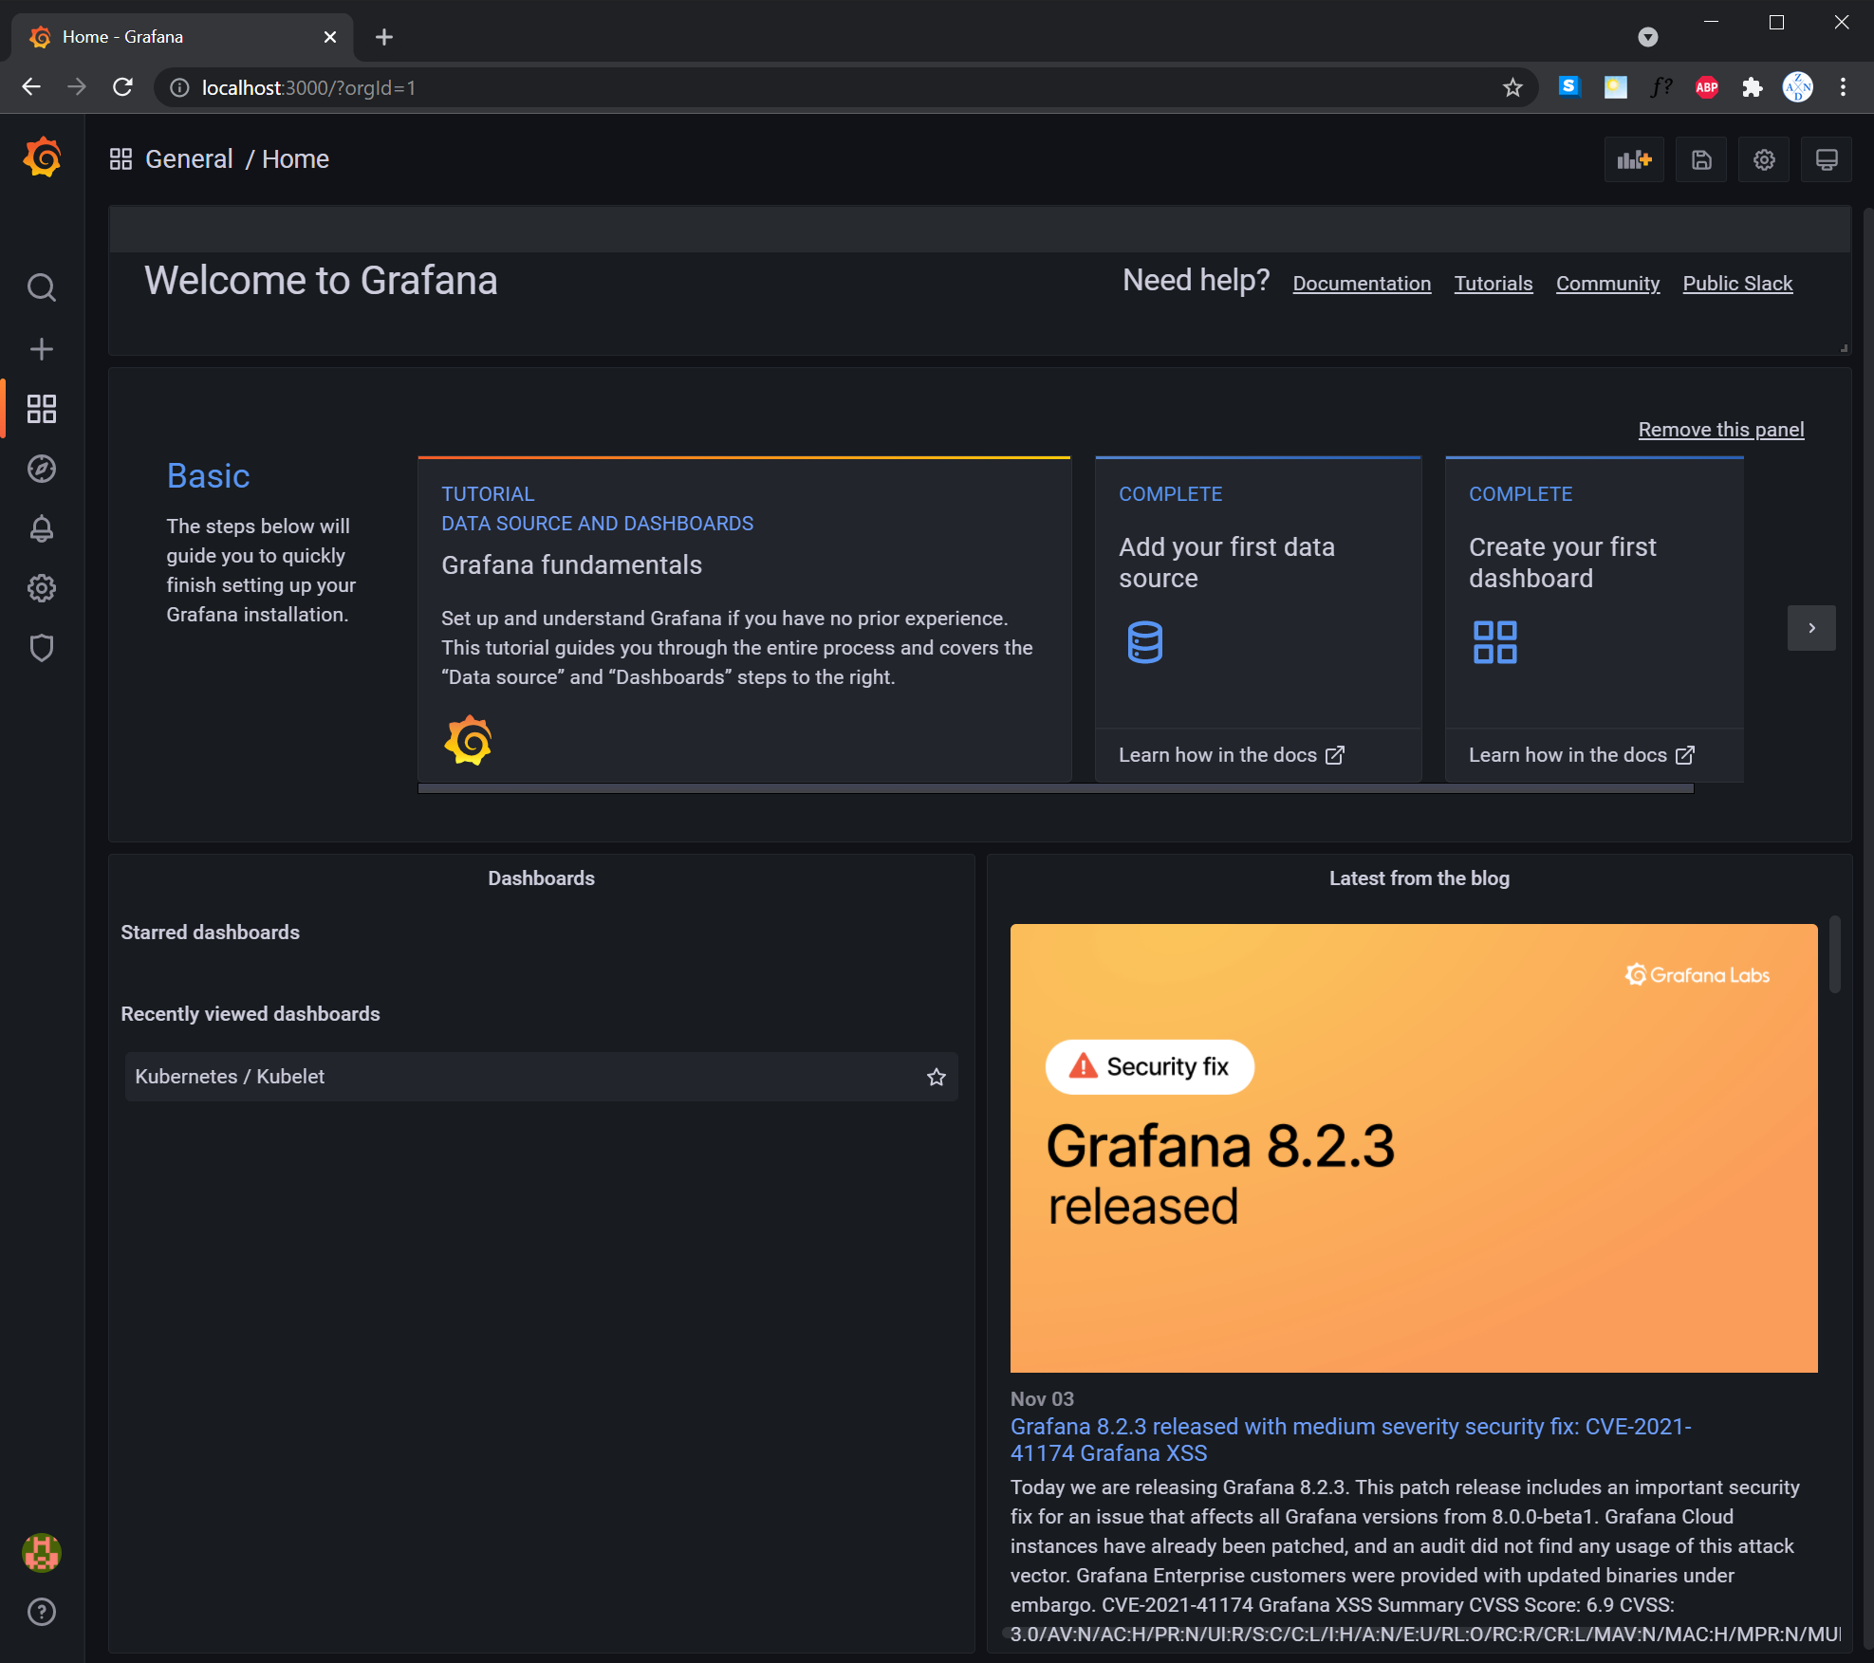
Task: Open the Server Admin shield icon
Action: [x=41, y=648]
